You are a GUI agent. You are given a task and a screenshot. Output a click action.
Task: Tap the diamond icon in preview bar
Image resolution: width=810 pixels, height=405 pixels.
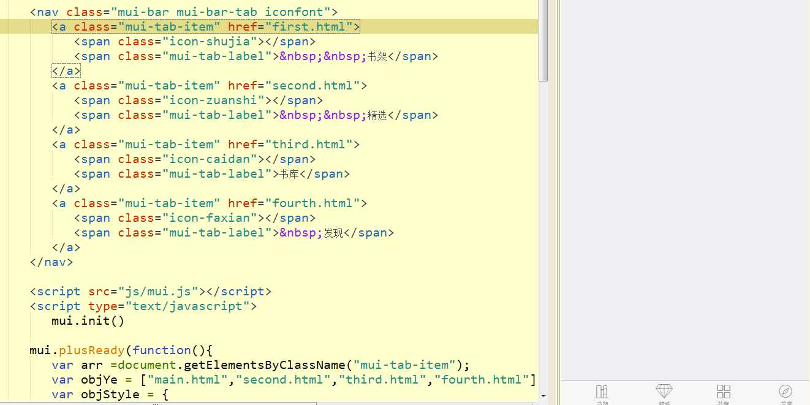664,392
